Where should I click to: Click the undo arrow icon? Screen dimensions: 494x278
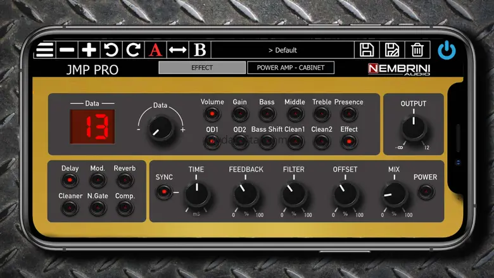(x=111, y=50)
